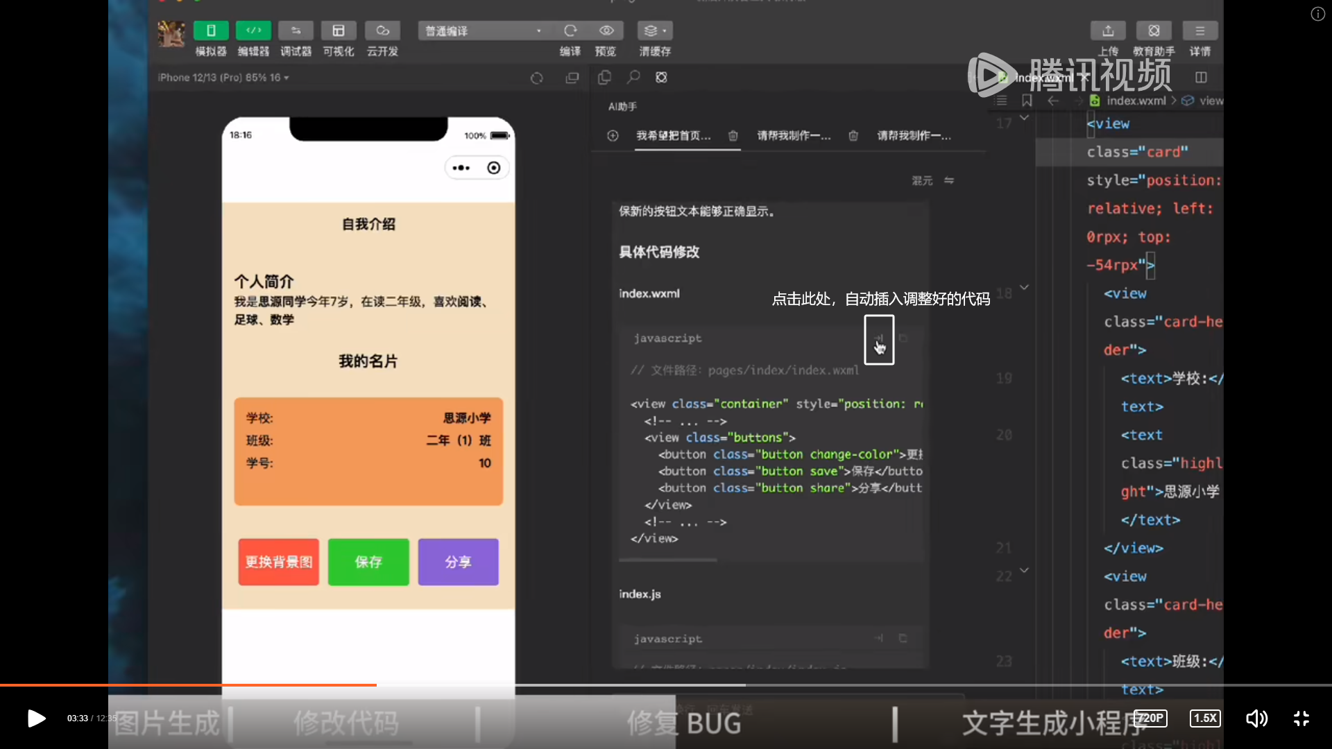The height and width of the screenshot is (749, 1332).
Task: Toggle the 调试器 debugger panel
Action: [296, 31]
